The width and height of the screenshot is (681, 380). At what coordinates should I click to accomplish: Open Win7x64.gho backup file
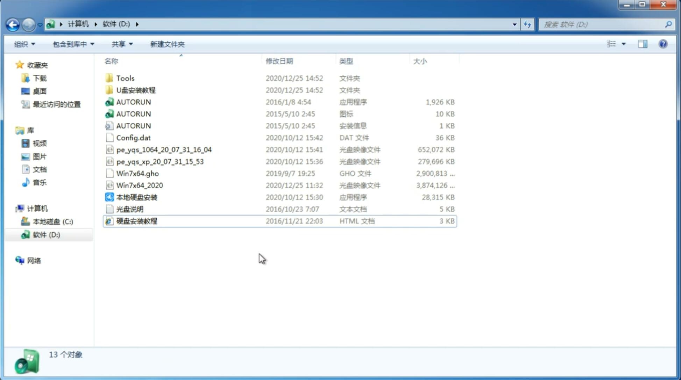click(138, 173)
